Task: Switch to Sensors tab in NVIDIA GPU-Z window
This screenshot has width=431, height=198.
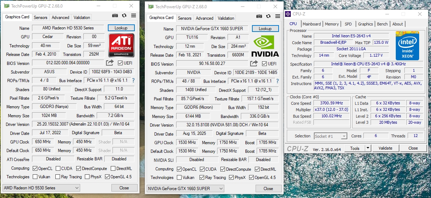Action: [184, 18]
